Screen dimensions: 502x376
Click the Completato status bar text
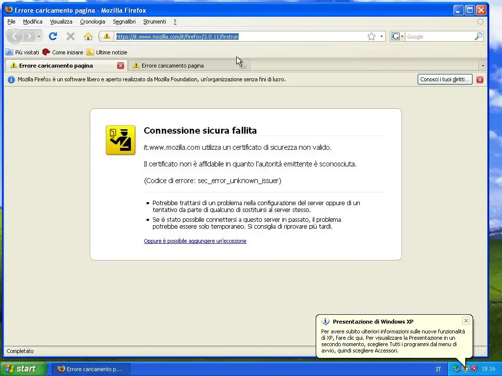20,351
